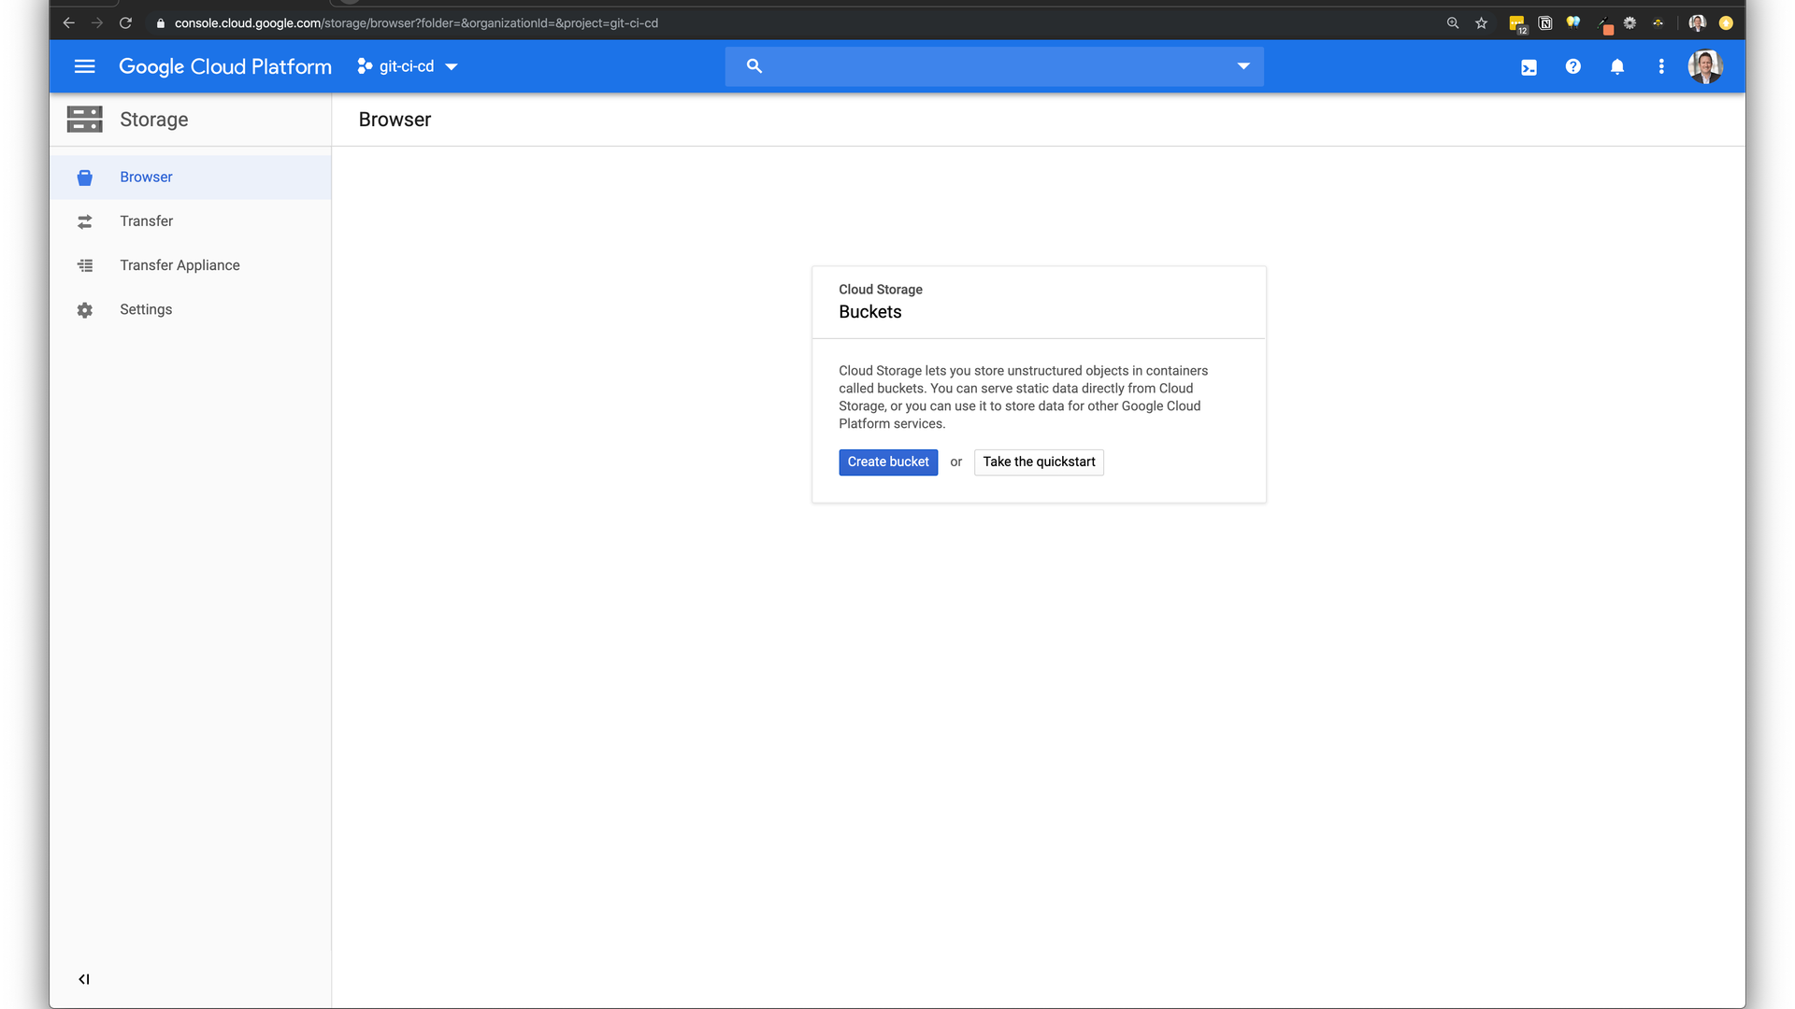Viewport: 1795px width, 1009px height.
Task: Open the Help question mark icon
Action: click(1572, 66)
